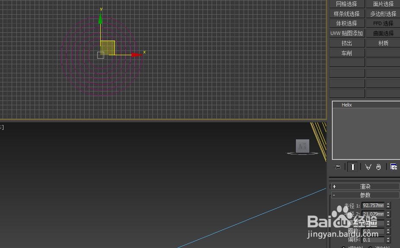
Task: Apply the 挤出 modifier
Action: coord(347,43)
